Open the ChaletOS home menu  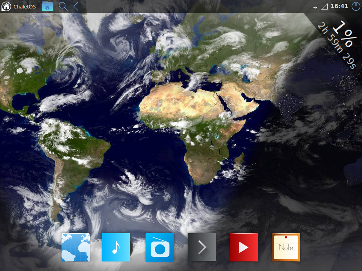tap(6, 6)
